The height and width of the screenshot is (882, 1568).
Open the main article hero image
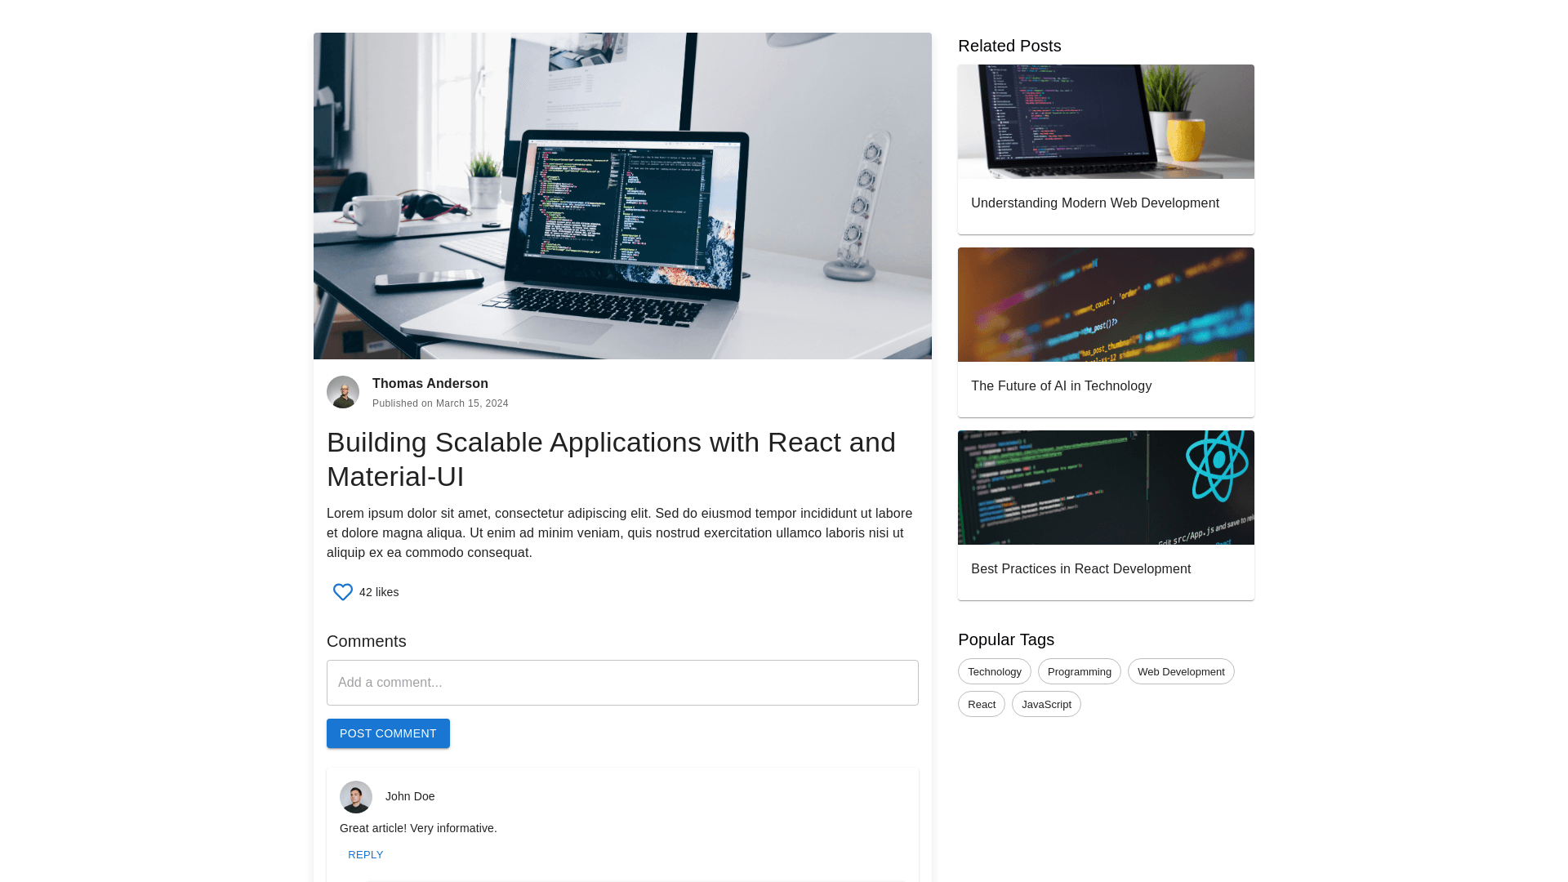click(x=622, y=196)
